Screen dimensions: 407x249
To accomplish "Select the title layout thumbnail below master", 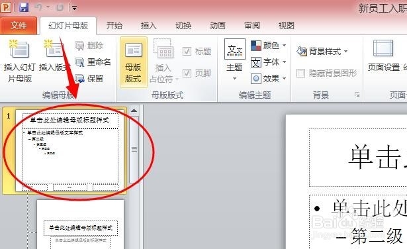I will point(80,224).
